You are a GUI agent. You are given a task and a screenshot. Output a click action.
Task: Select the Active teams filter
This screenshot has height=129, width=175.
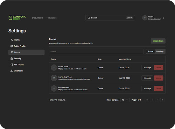[x=150, y=51]
